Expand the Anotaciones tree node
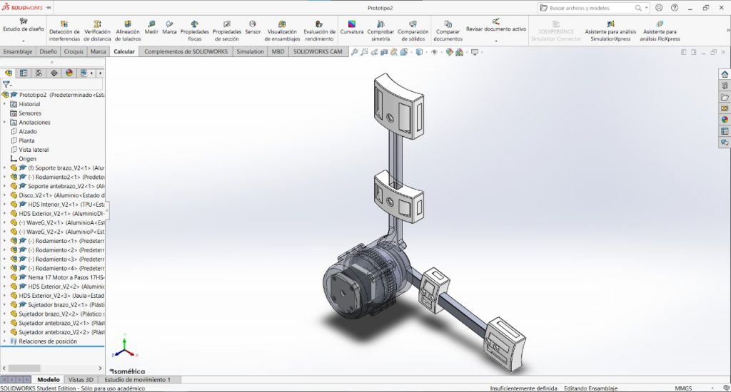The width and height of the screenshot is (731, 392). coord(5,123)
